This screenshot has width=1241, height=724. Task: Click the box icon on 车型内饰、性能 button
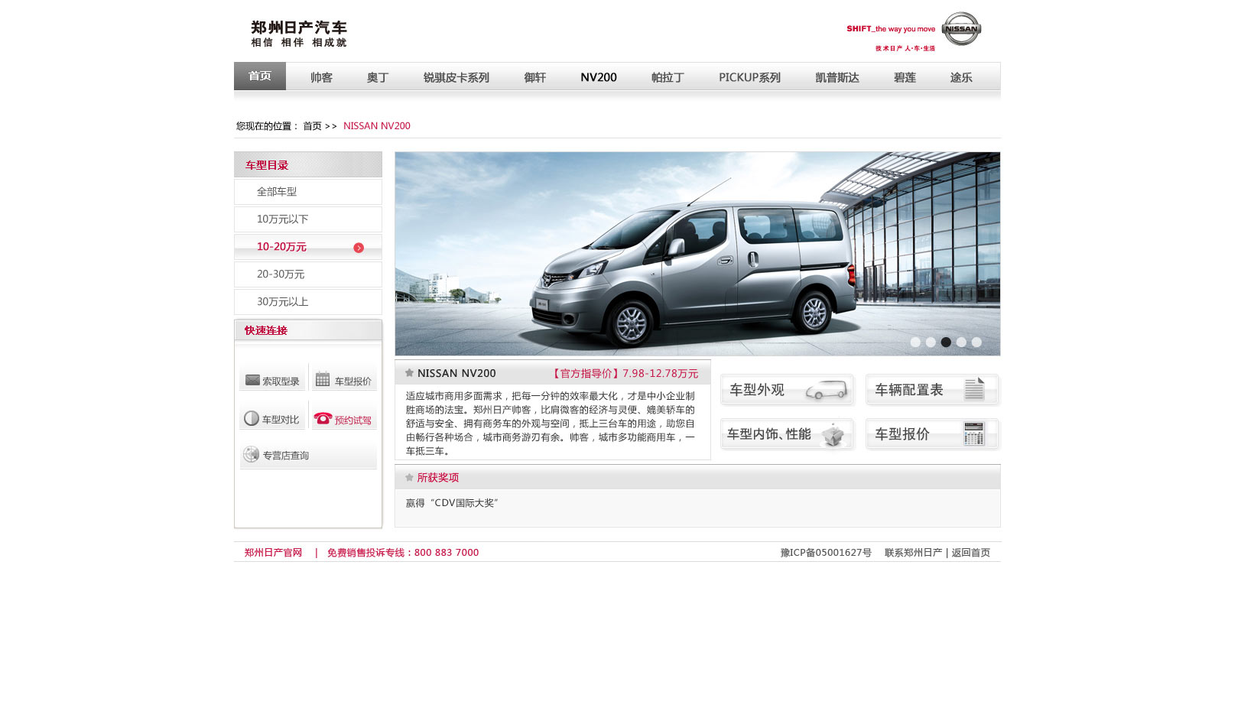tap(832, 435)
